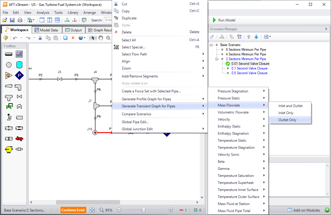
Task: Select the assigned pressure junction icon
Action: tap(19, 75)
